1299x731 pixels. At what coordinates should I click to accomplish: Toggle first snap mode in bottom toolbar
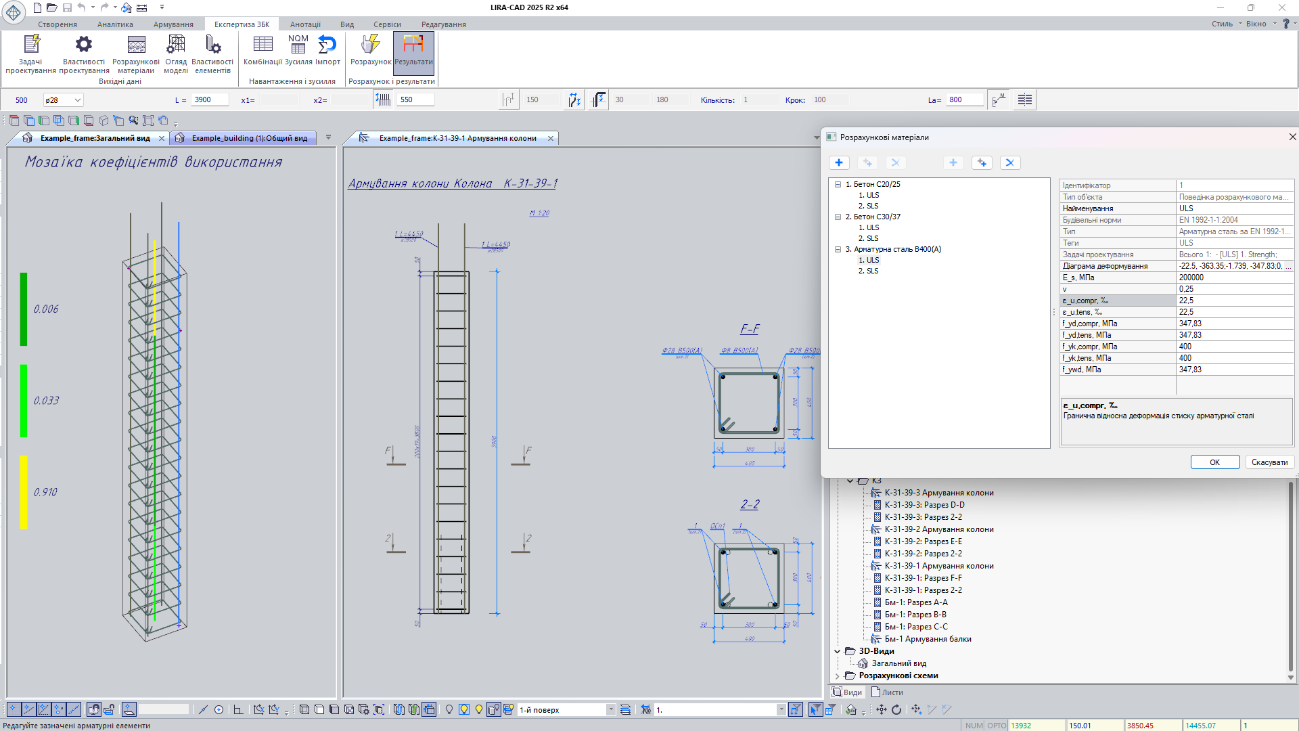pos(14,709)
